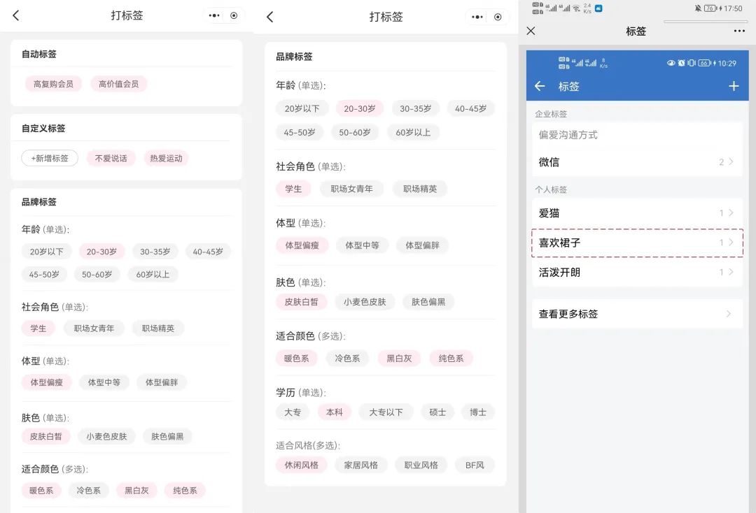Go back using middle panel's back arrow
This screenshot has width=756, height=513.
click(x=270, y=17)
